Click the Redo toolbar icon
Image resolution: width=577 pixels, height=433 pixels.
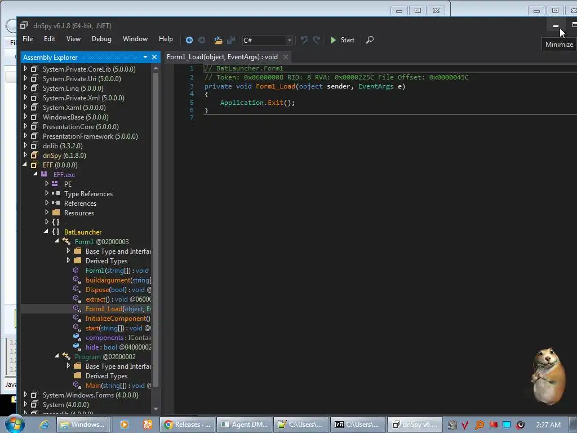pyautogui.click(x=316, y=40)
